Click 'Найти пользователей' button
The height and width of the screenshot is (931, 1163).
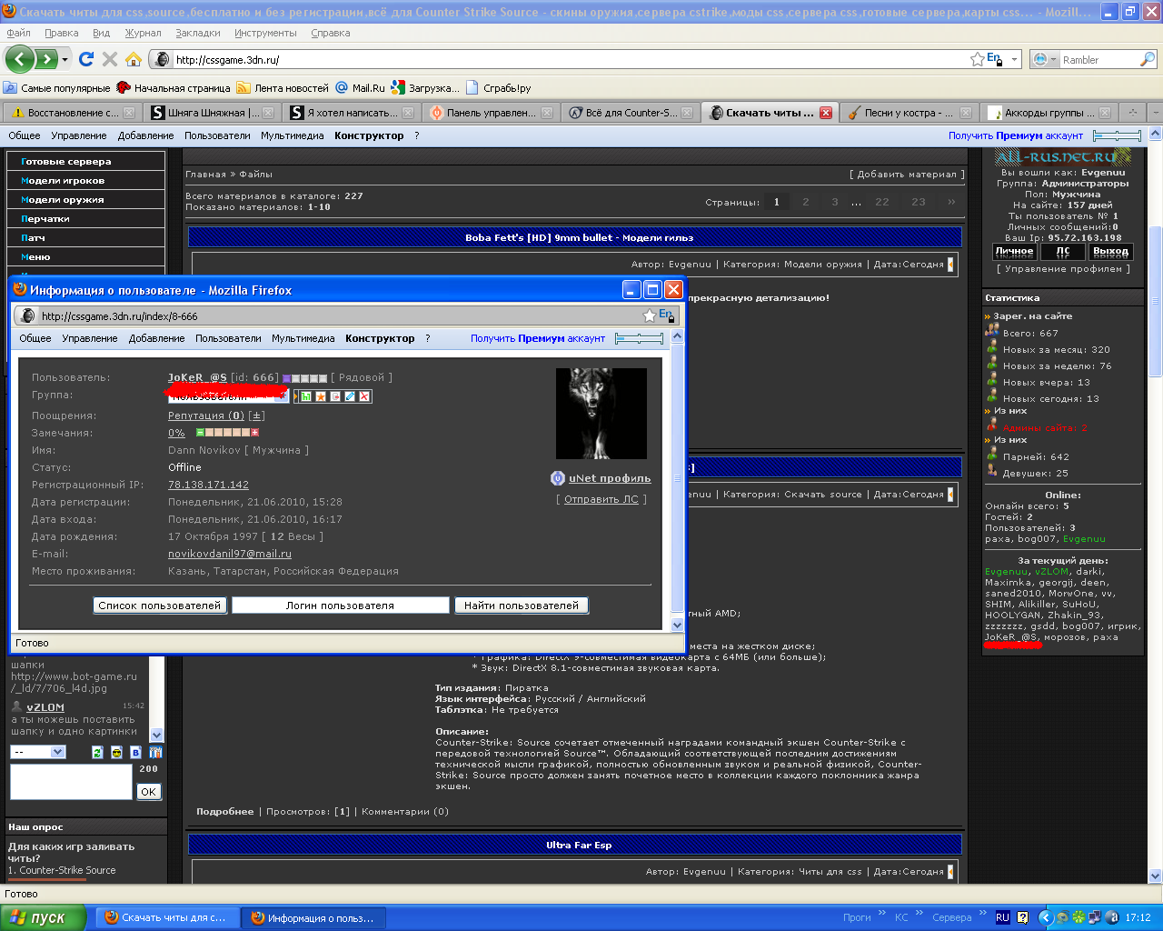[x=522, y=606]
